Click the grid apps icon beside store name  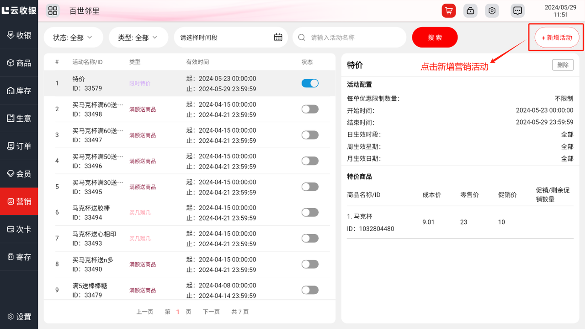click(x=53, y=11)
